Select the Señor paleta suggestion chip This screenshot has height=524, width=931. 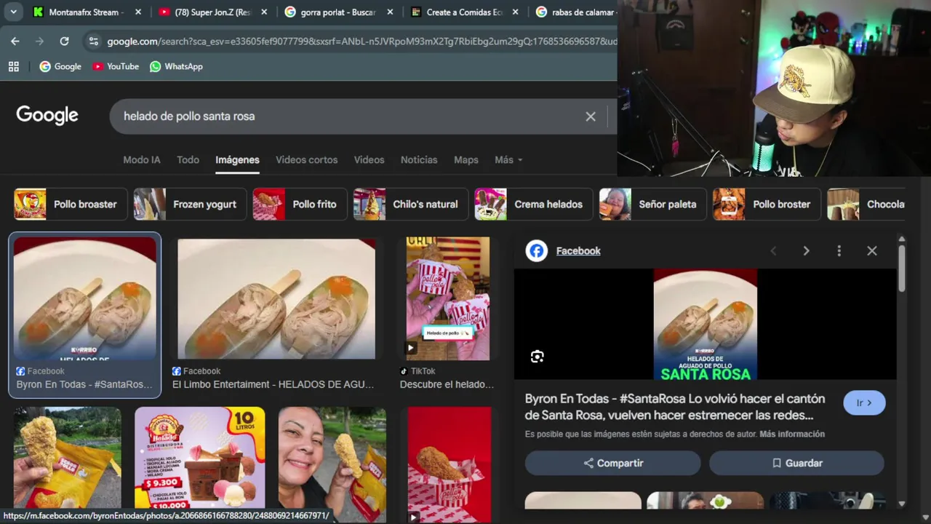653,205
